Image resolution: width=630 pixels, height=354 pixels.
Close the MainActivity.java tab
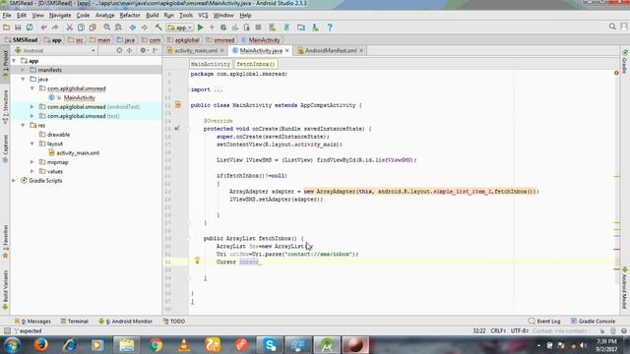tap(286, 50)
